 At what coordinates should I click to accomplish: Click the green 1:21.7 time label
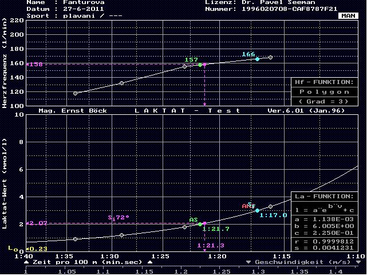(216, 229)
